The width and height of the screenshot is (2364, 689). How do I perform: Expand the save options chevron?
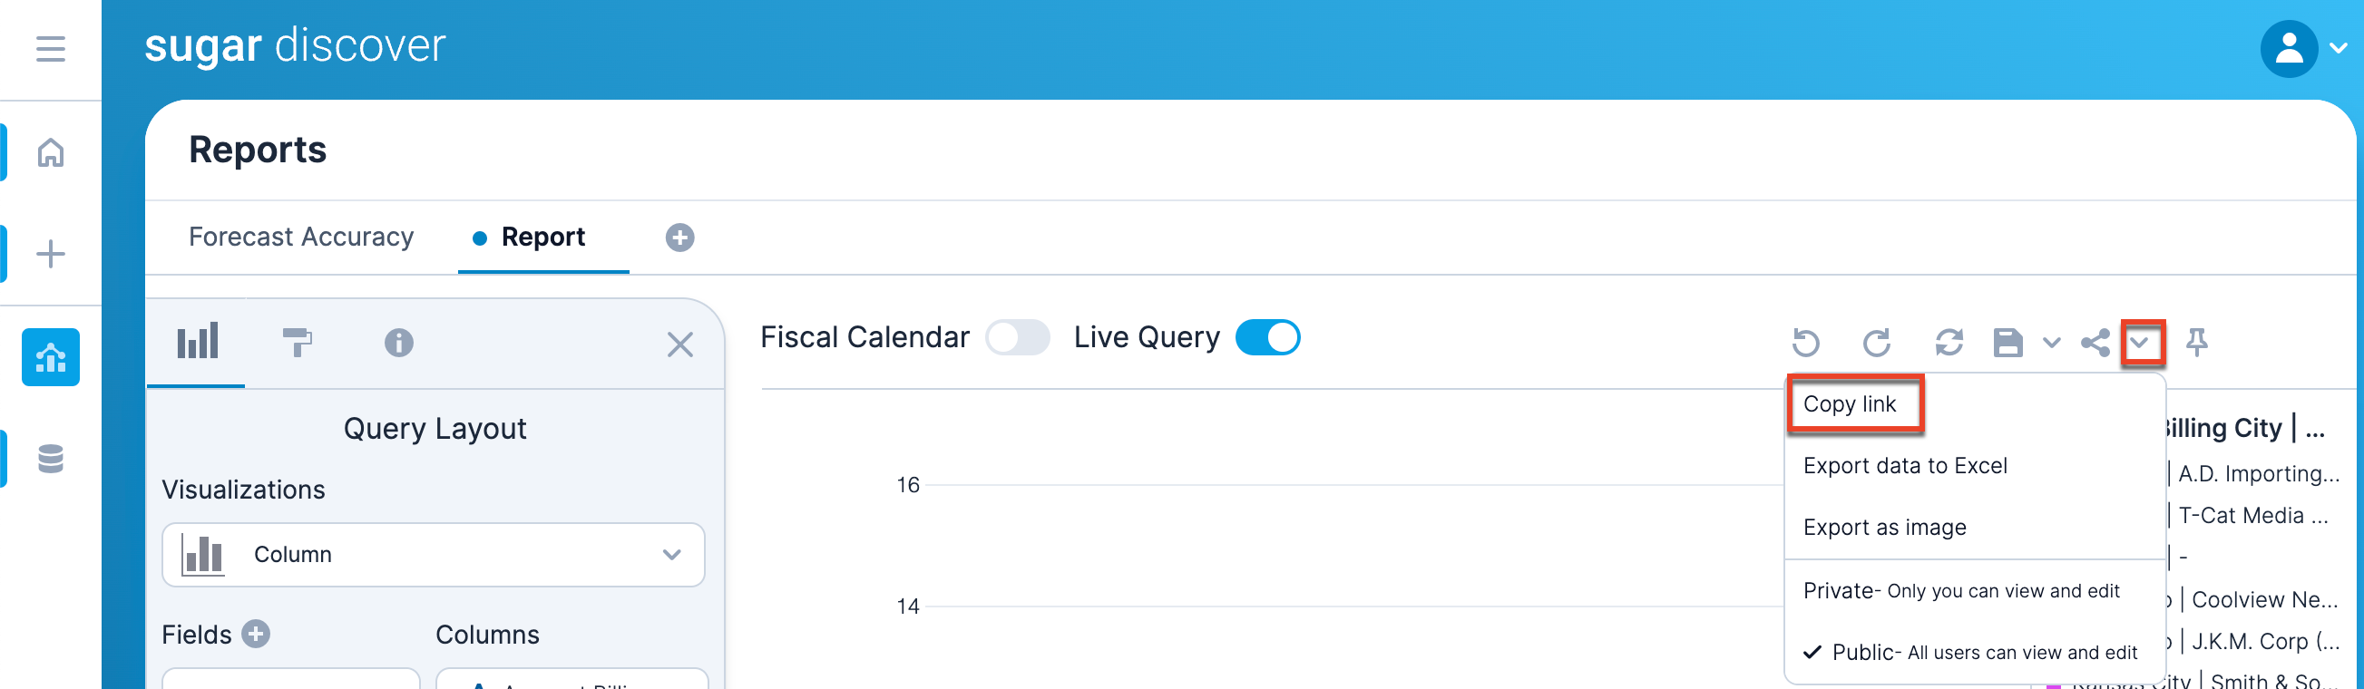[x=2052, y=343]
